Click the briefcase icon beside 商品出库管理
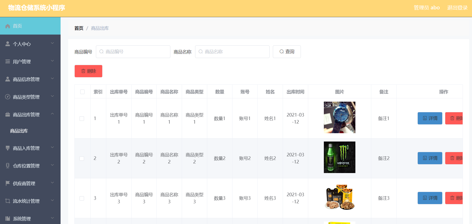Screen dimensions: 472x224 (8, 115)
